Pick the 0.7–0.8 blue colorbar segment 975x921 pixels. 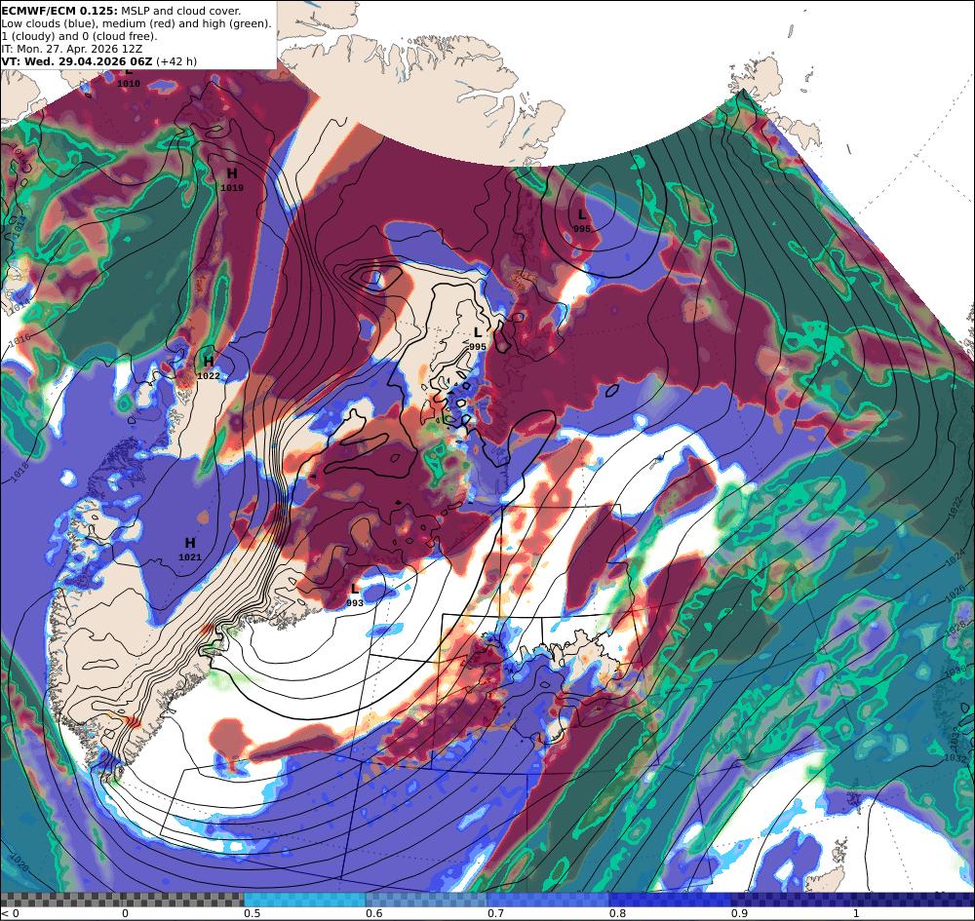(x=548, y=900)
